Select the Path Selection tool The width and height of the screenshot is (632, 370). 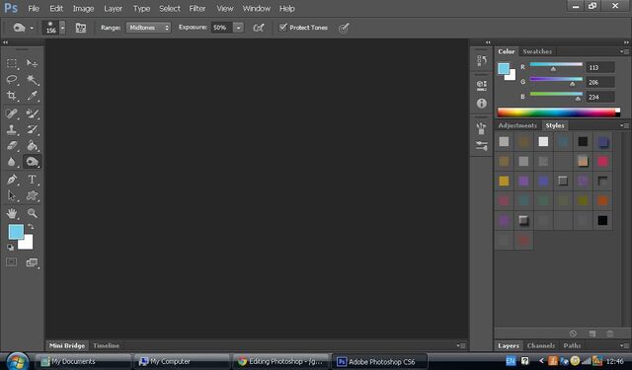pyautogui.click(x=12, y=195)
